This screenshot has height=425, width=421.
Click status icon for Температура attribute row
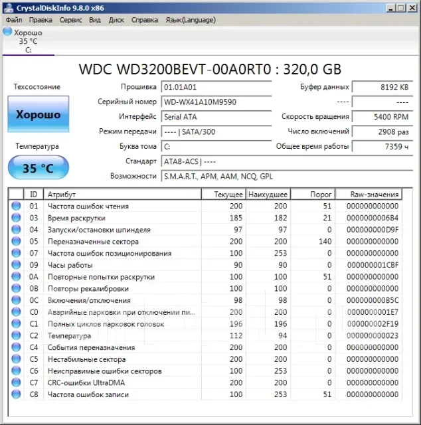point(16,335)
